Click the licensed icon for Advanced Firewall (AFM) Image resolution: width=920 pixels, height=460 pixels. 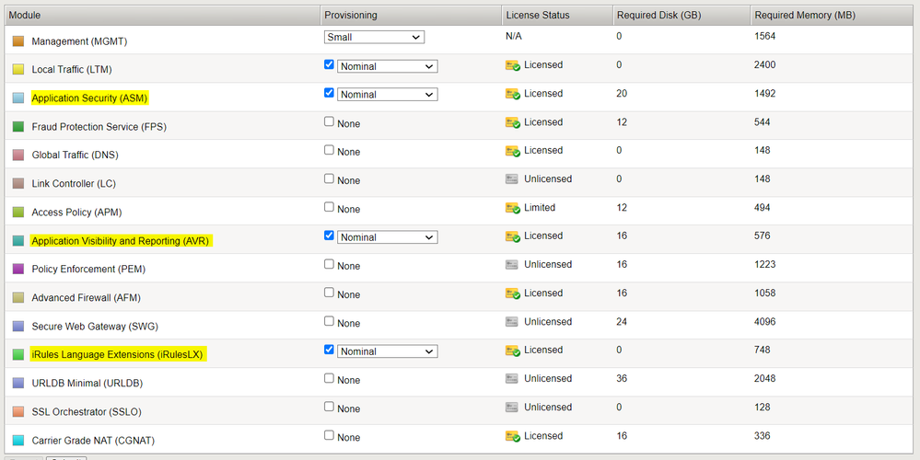click(513, 294)
